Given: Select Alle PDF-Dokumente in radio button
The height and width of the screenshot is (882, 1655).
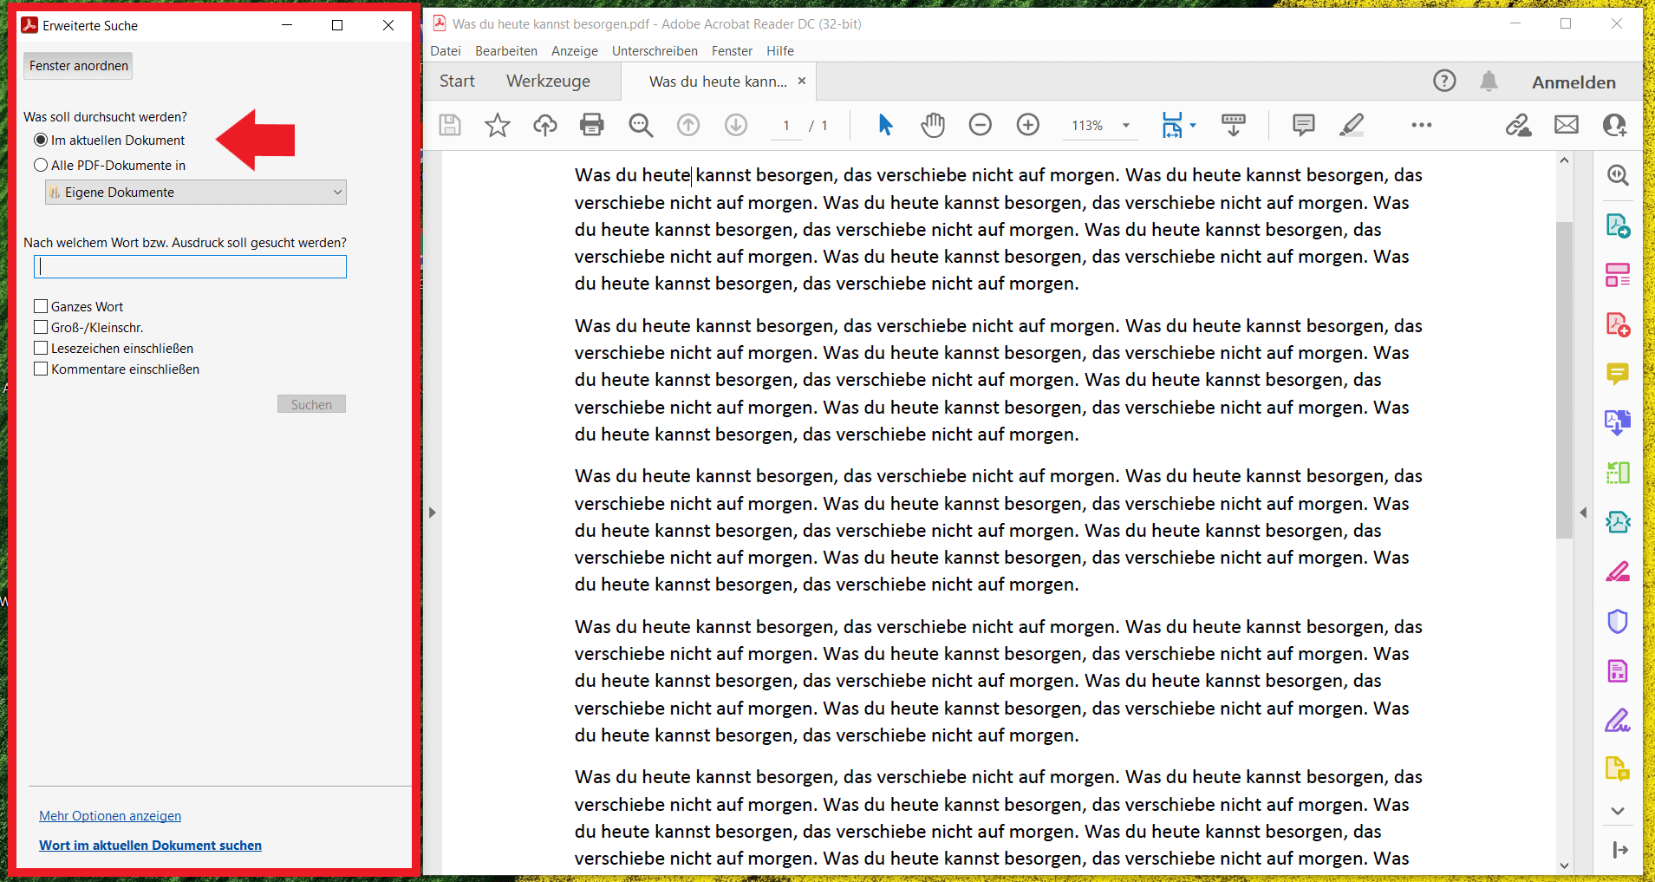Looking at the screenshot, I should [x=41, y=165].
